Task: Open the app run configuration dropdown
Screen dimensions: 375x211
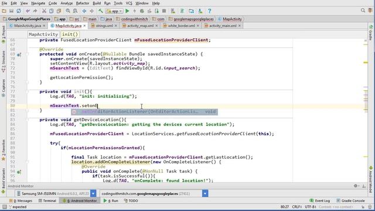Action: [x=114, y=11]
